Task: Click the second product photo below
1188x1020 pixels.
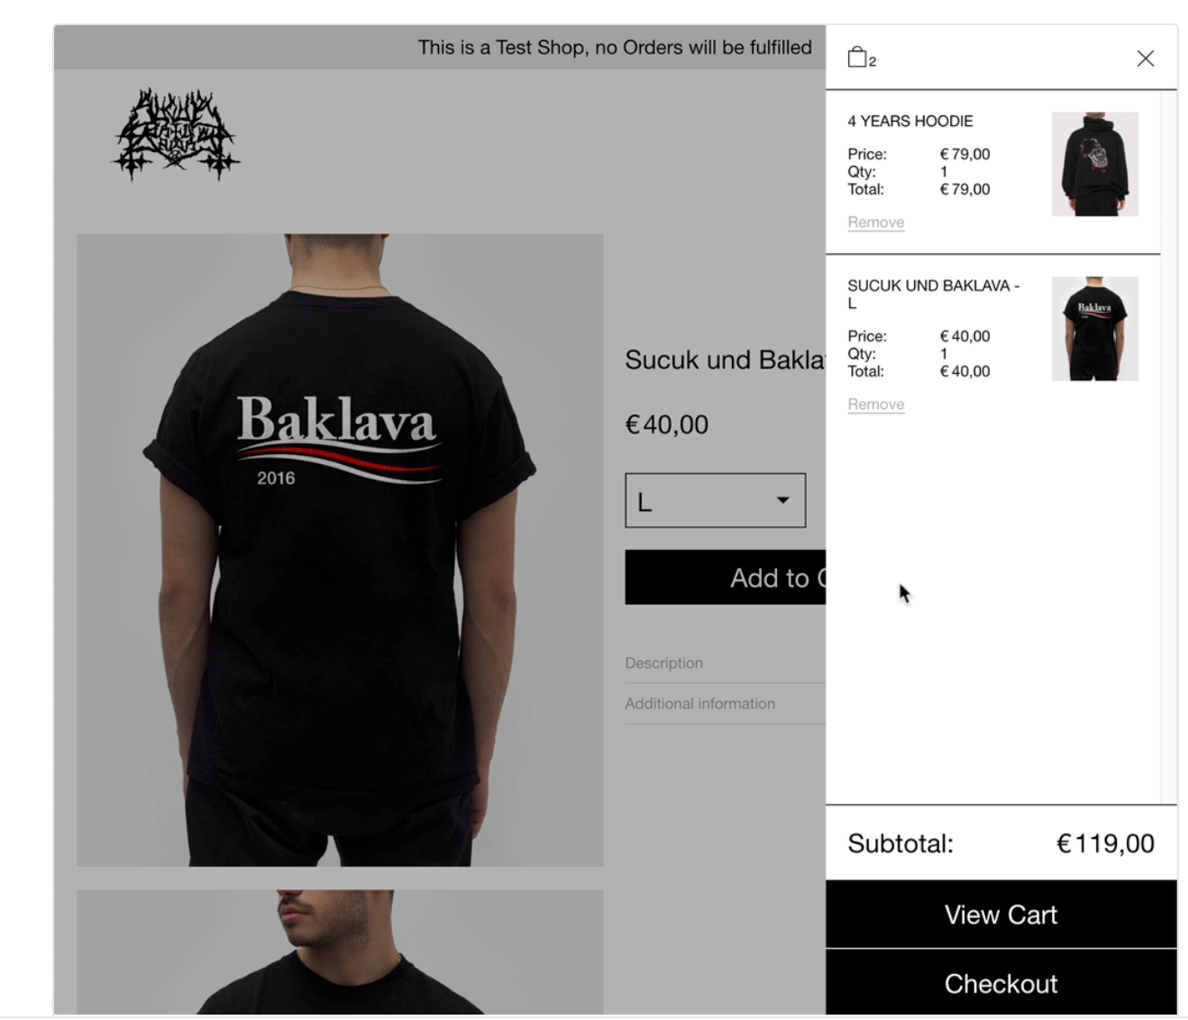Action: (x=340, y=952)
